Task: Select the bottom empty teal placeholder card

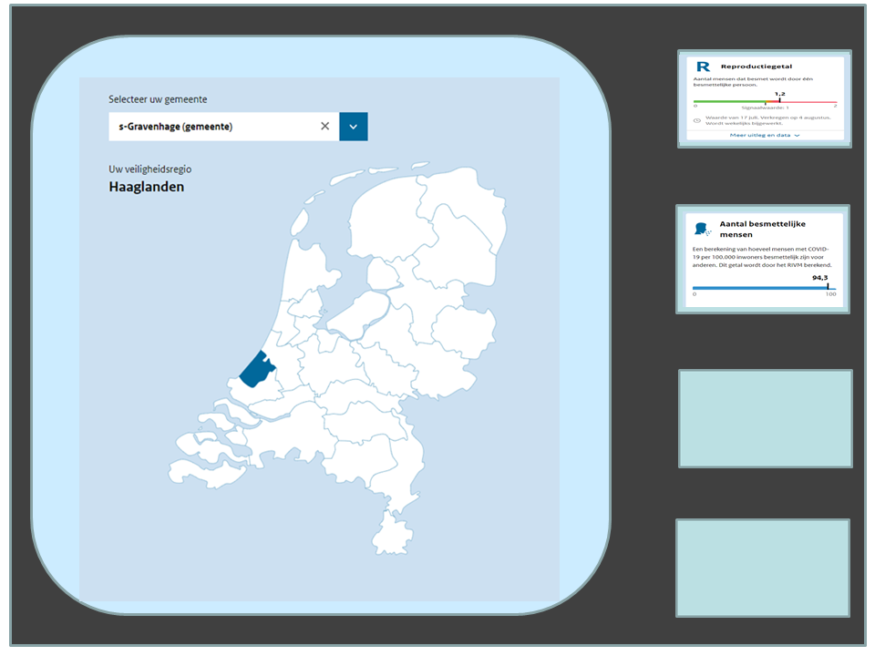Action: [763, 568]
